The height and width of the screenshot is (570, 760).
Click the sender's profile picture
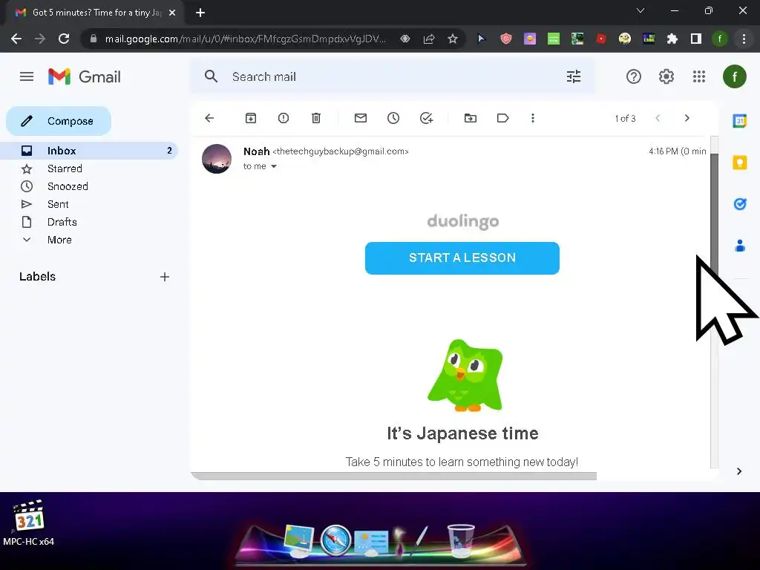(217, 159)
